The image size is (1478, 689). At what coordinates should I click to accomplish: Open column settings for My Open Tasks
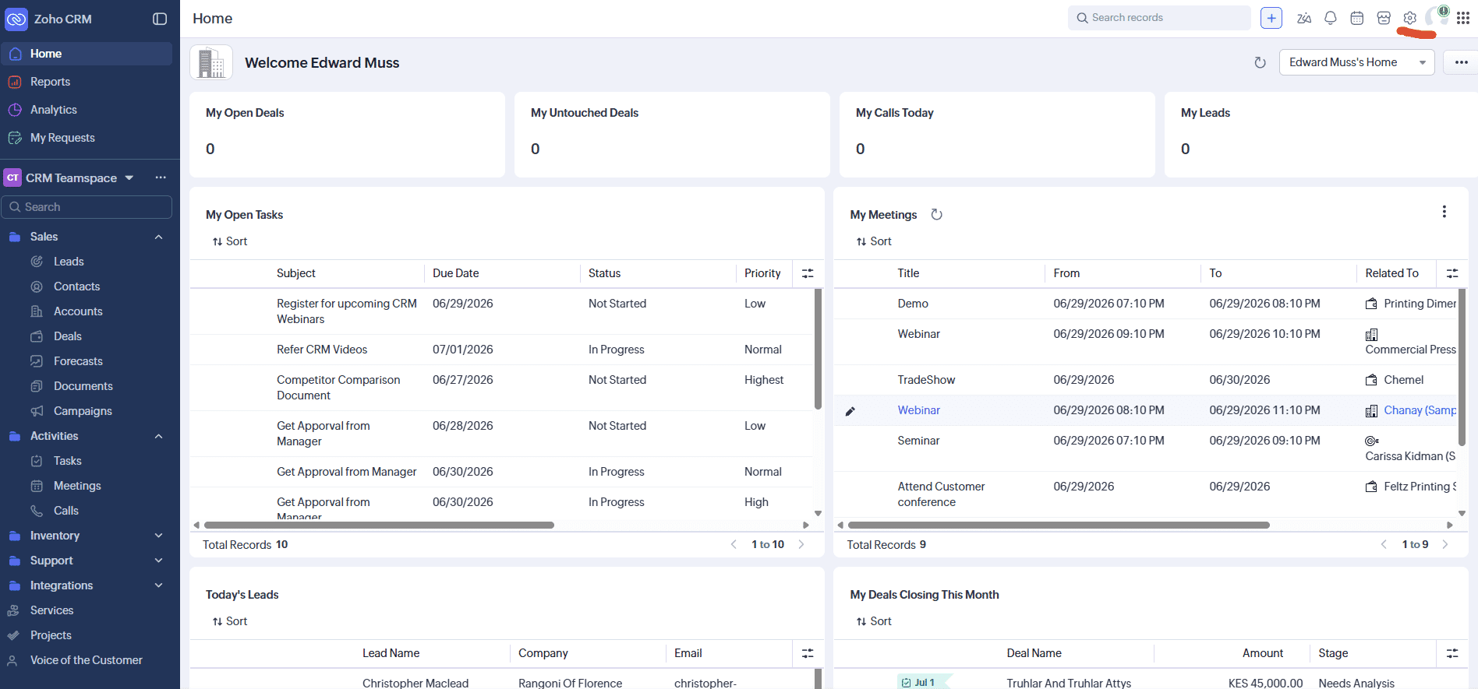point(808,273)
